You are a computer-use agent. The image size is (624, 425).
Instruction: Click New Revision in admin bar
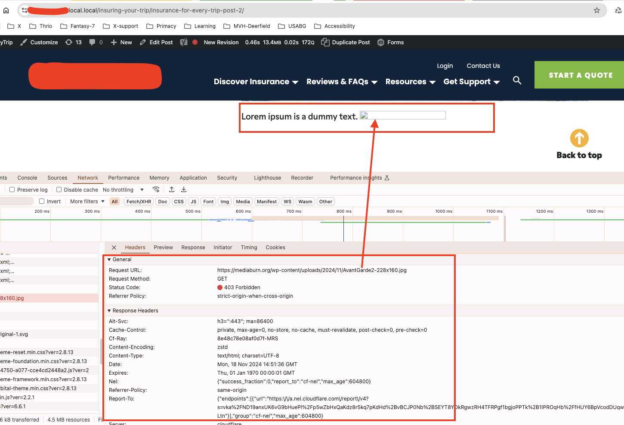click(x=221, y=42)
